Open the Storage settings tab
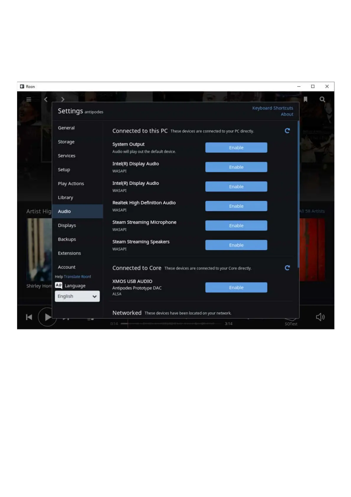This screenshot has width=351, height=497. (x=78, y=142)
